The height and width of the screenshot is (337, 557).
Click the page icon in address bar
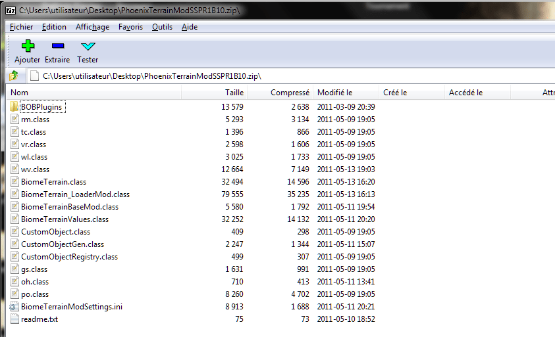[34, 76]
